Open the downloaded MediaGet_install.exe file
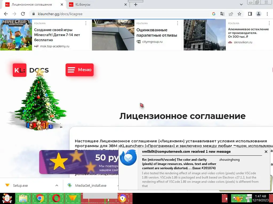The width and height of the screenshot is (273, 204). pos(91,185)
